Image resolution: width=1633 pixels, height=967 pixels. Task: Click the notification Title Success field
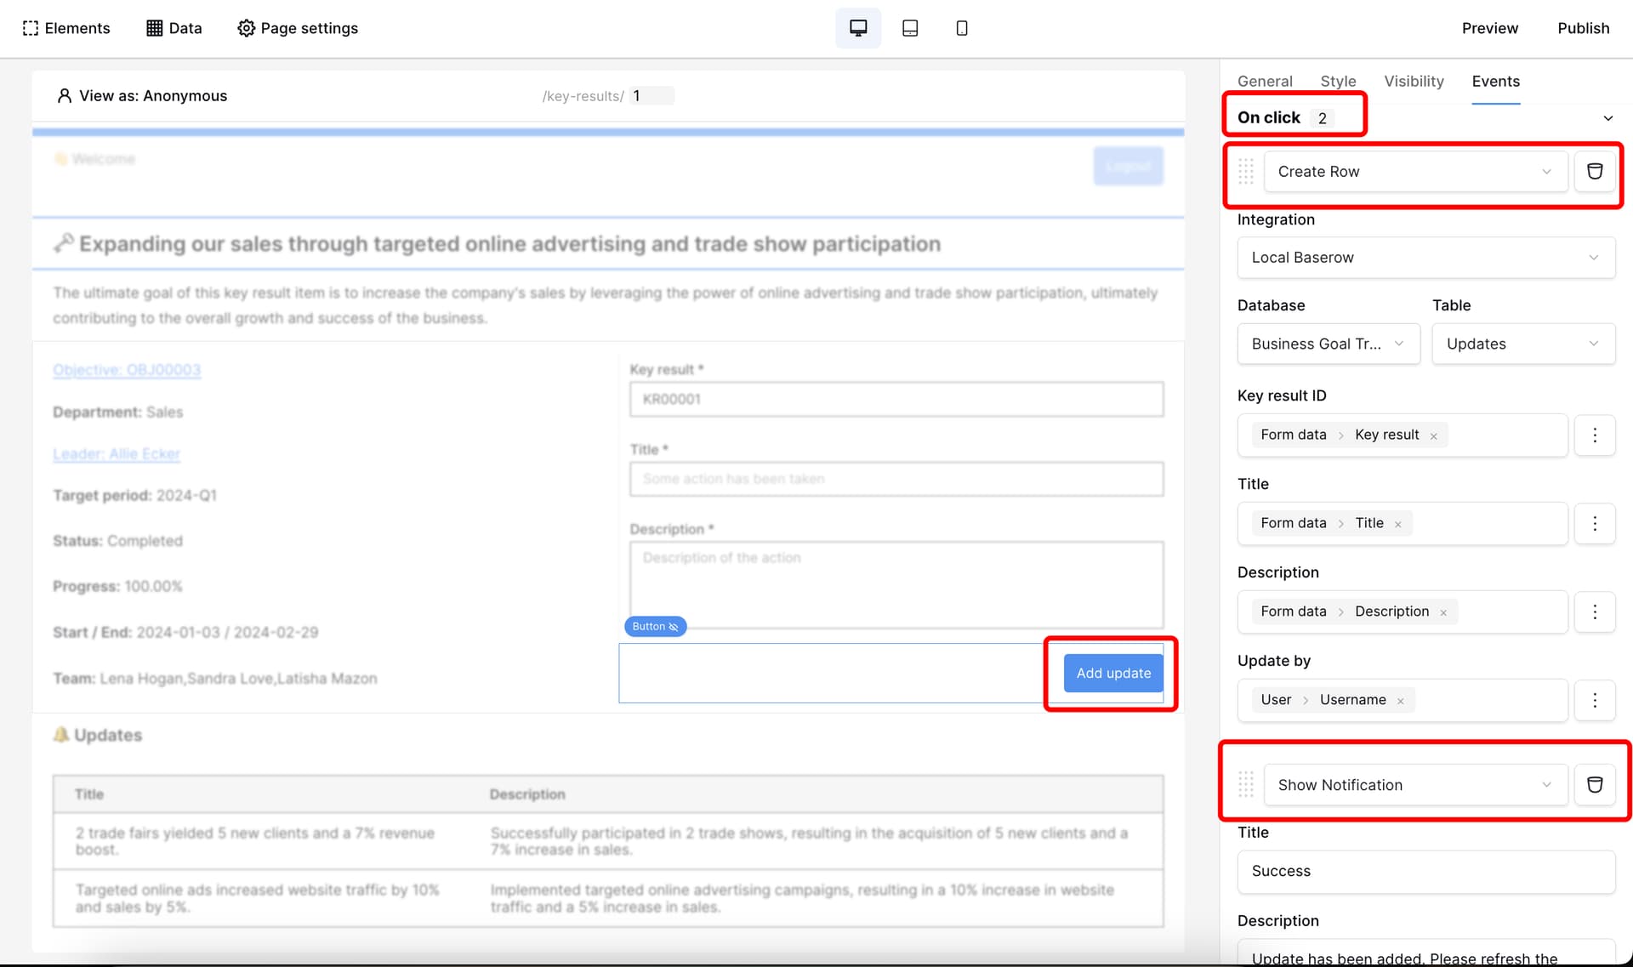(1425, 871)
